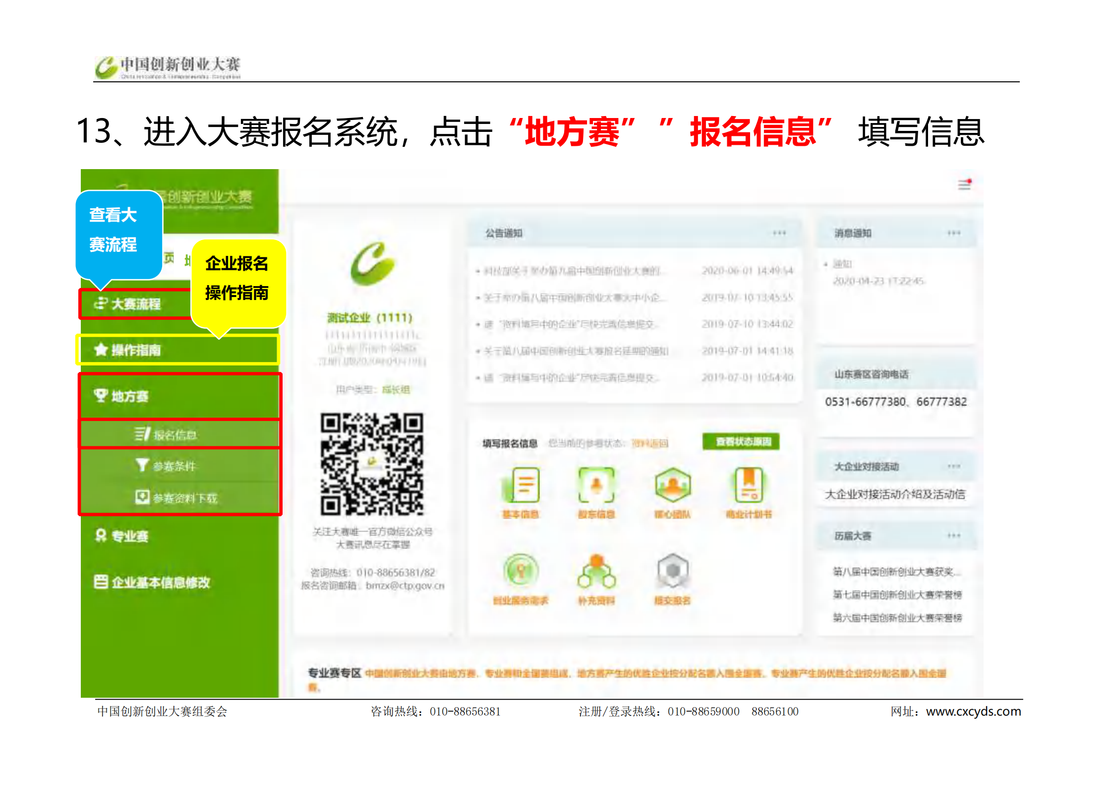Select 操作指南 in the sidebar
This screenshot has height=787, width=1113.
click(135, 350)
